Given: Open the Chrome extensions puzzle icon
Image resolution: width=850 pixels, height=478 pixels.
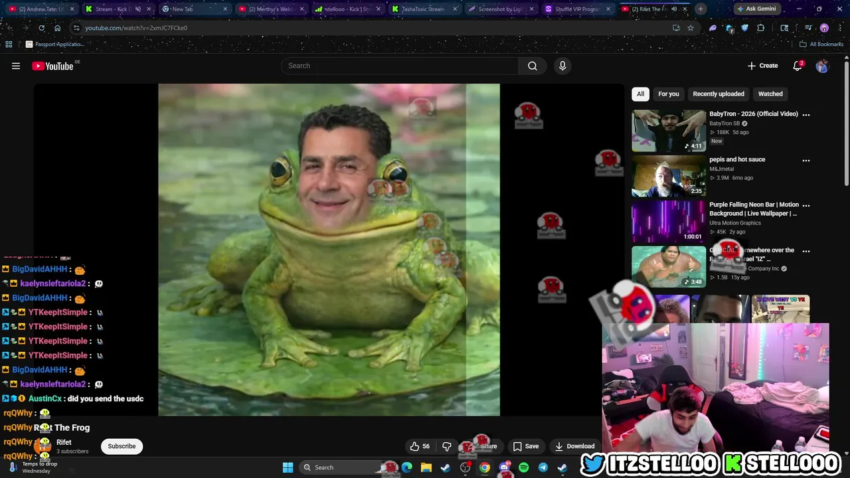Looking at the screenshot, I should tap(761, 28).
